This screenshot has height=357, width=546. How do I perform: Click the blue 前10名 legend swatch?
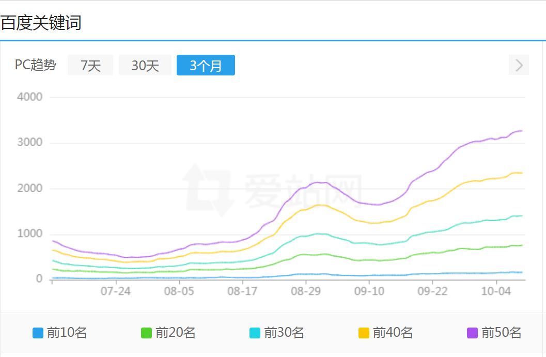coord(38,333)
